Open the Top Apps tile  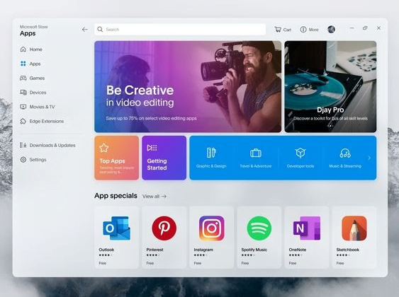pyautogui.click(x=116, y=158)
